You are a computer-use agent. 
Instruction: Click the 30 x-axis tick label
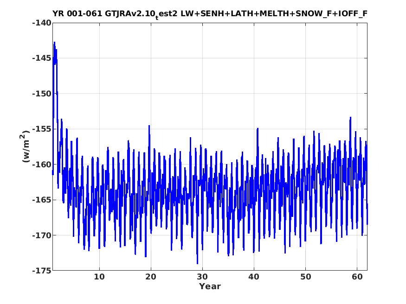pos(202,277)
